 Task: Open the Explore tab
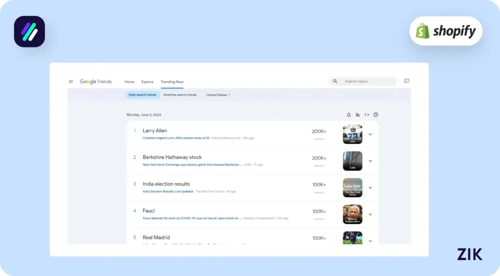click(x=147, y=82)
